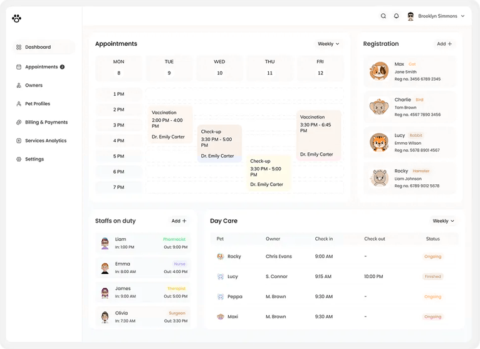Select Wednesday 10 in the calendar
Screen dimensions: 480x349
click(219, 68)
